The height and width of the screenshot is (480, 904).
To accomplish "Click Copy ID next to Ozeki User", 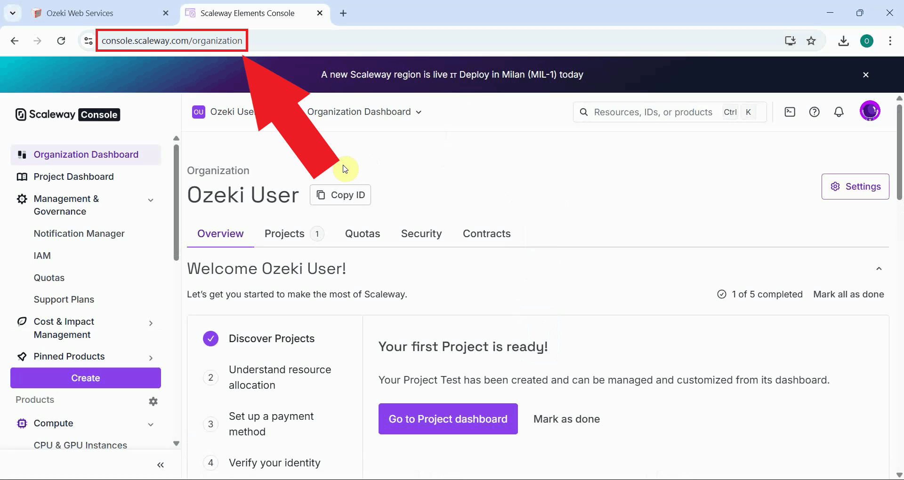I will click(x=340, y=194).
